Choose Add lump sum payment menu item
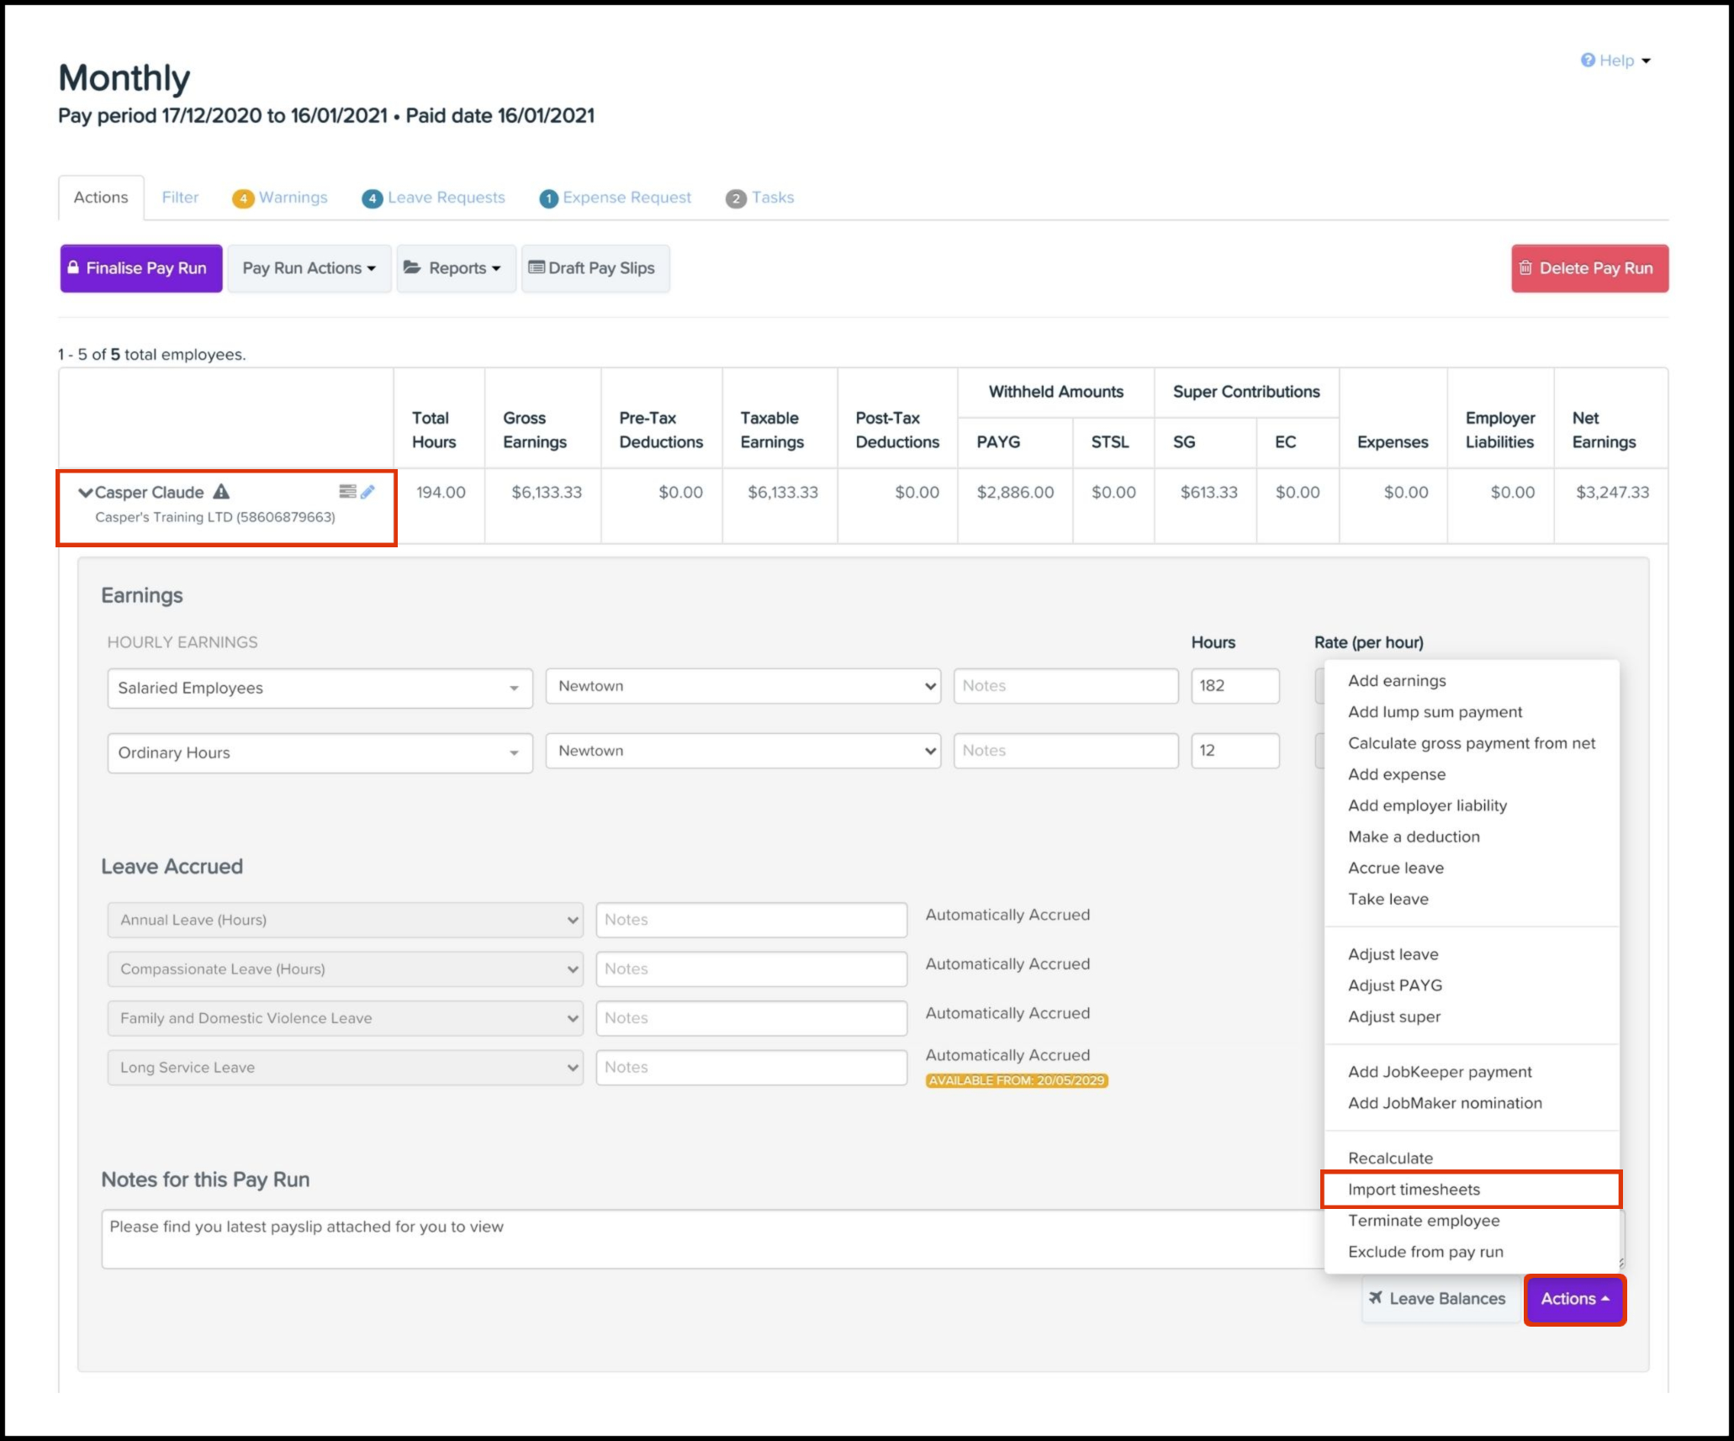This screenshot has width=1734, height=1441. [x=1435, y=712]
